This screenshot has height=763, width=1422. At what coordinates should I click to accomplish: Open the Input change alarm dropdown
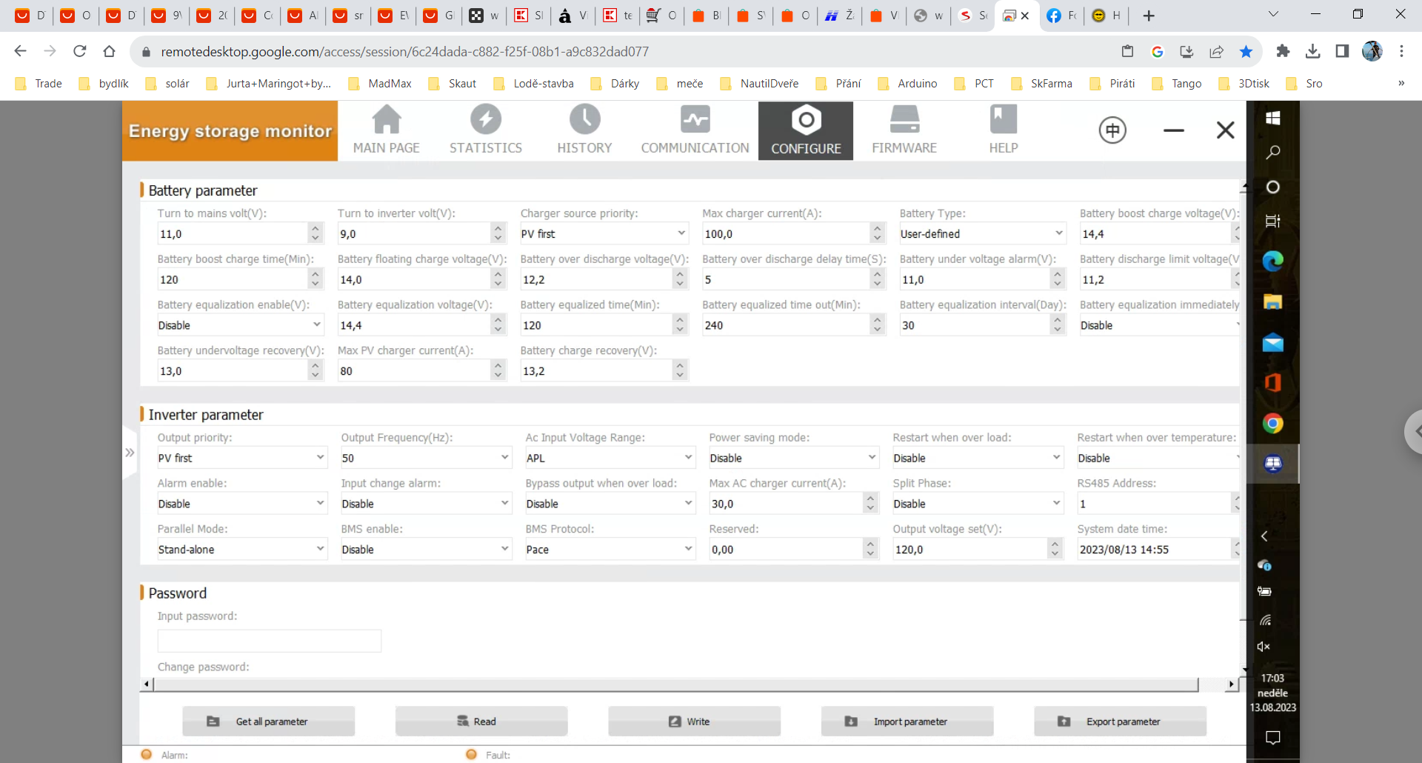pyautogui.click(x=426, y=504)
